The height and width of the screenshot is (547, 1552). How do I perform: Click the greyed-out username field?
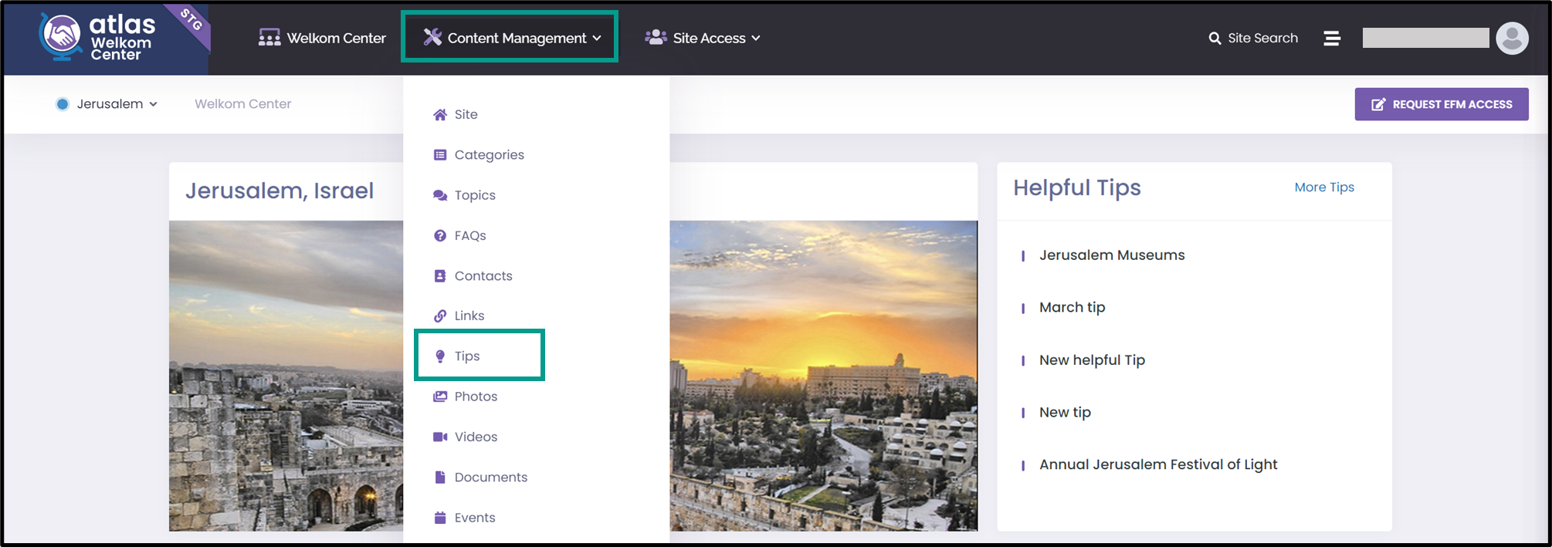1425,38
